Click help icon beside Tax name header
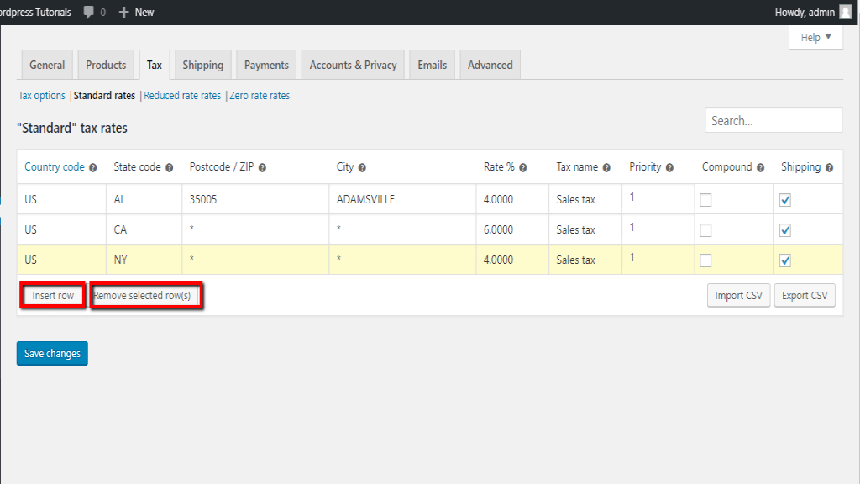 pyautogui.click(x=606, y=168)
